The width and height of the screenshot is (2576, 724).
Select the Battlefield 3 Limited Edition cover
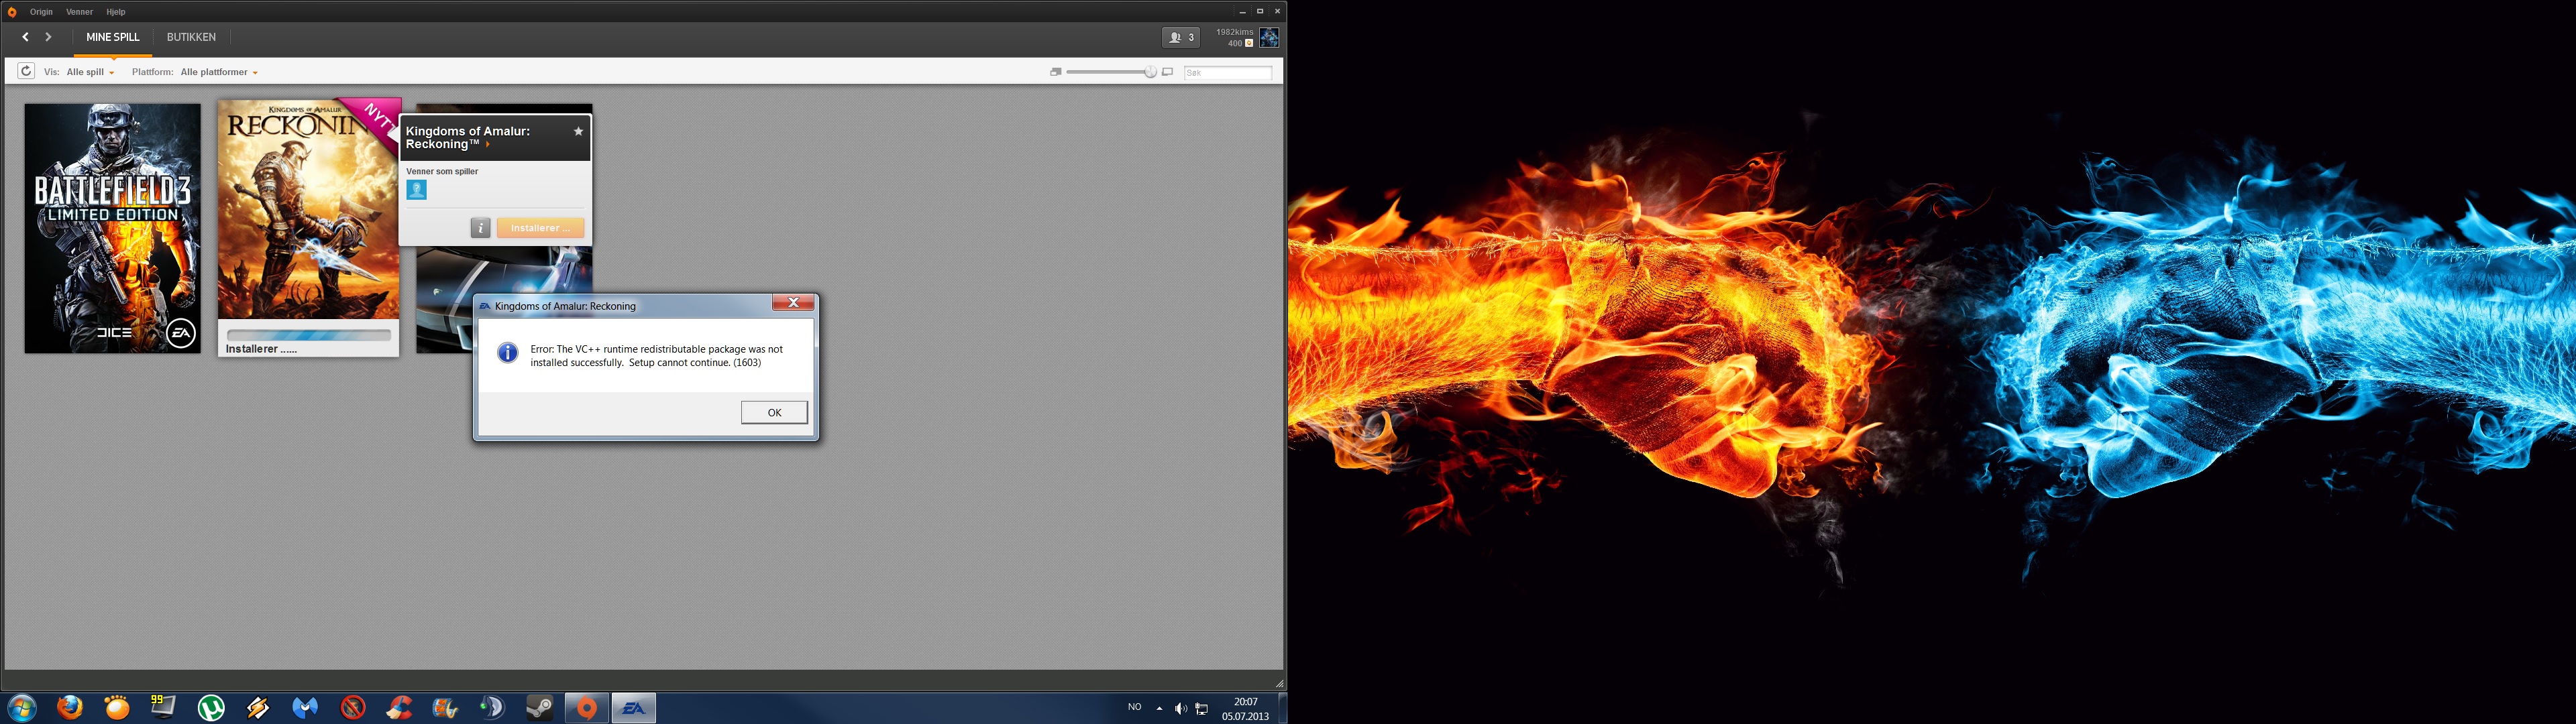coord(113,228)
